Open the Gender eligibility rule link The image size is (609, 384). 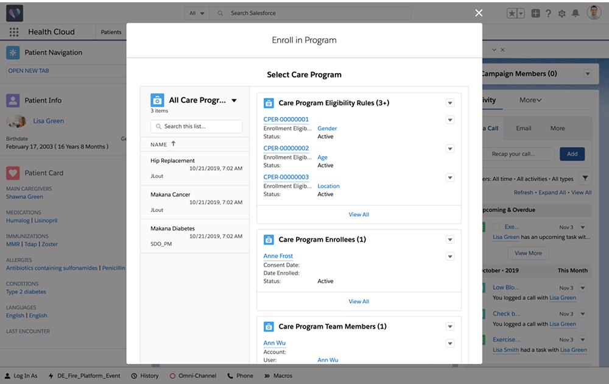pyautogui.click(x=327, y=128)
